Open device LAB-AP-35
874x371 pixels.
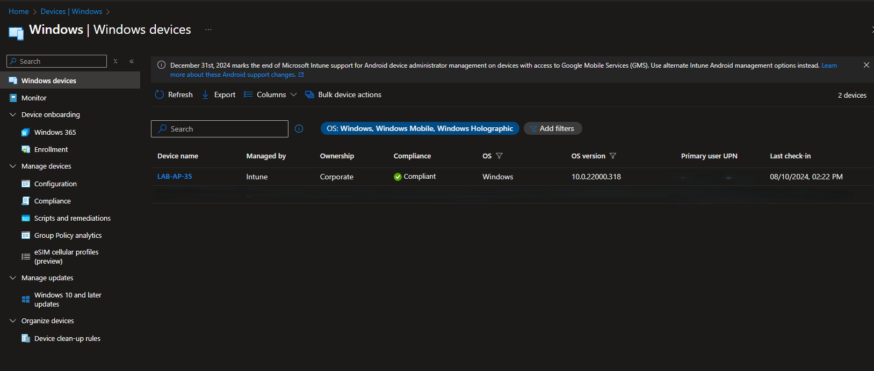[x=175, y=176]
